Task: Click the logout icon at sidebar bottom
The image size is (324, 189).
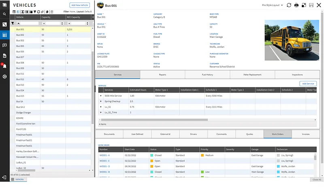Action: tap(4, 177)
